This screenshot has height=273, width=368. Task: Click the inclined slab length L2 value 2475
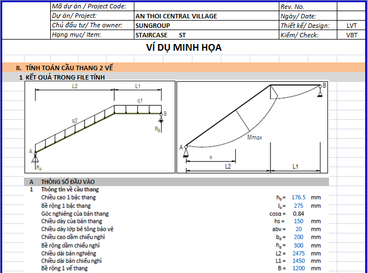pyautogui.click(x=298, y=253)
